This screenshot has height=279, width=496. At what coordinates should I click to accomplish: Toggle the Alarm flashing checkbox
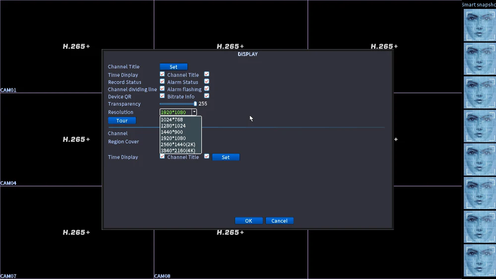click(206, 89)
